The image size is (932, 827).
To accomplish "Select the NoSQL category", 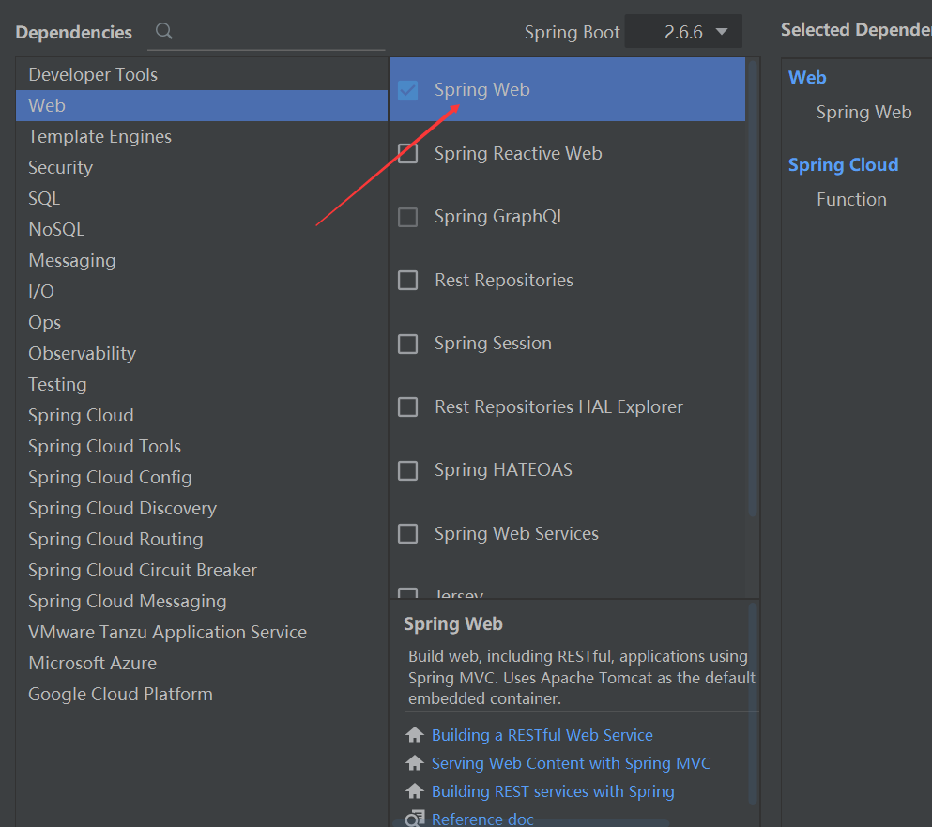I will pos(202,229).
